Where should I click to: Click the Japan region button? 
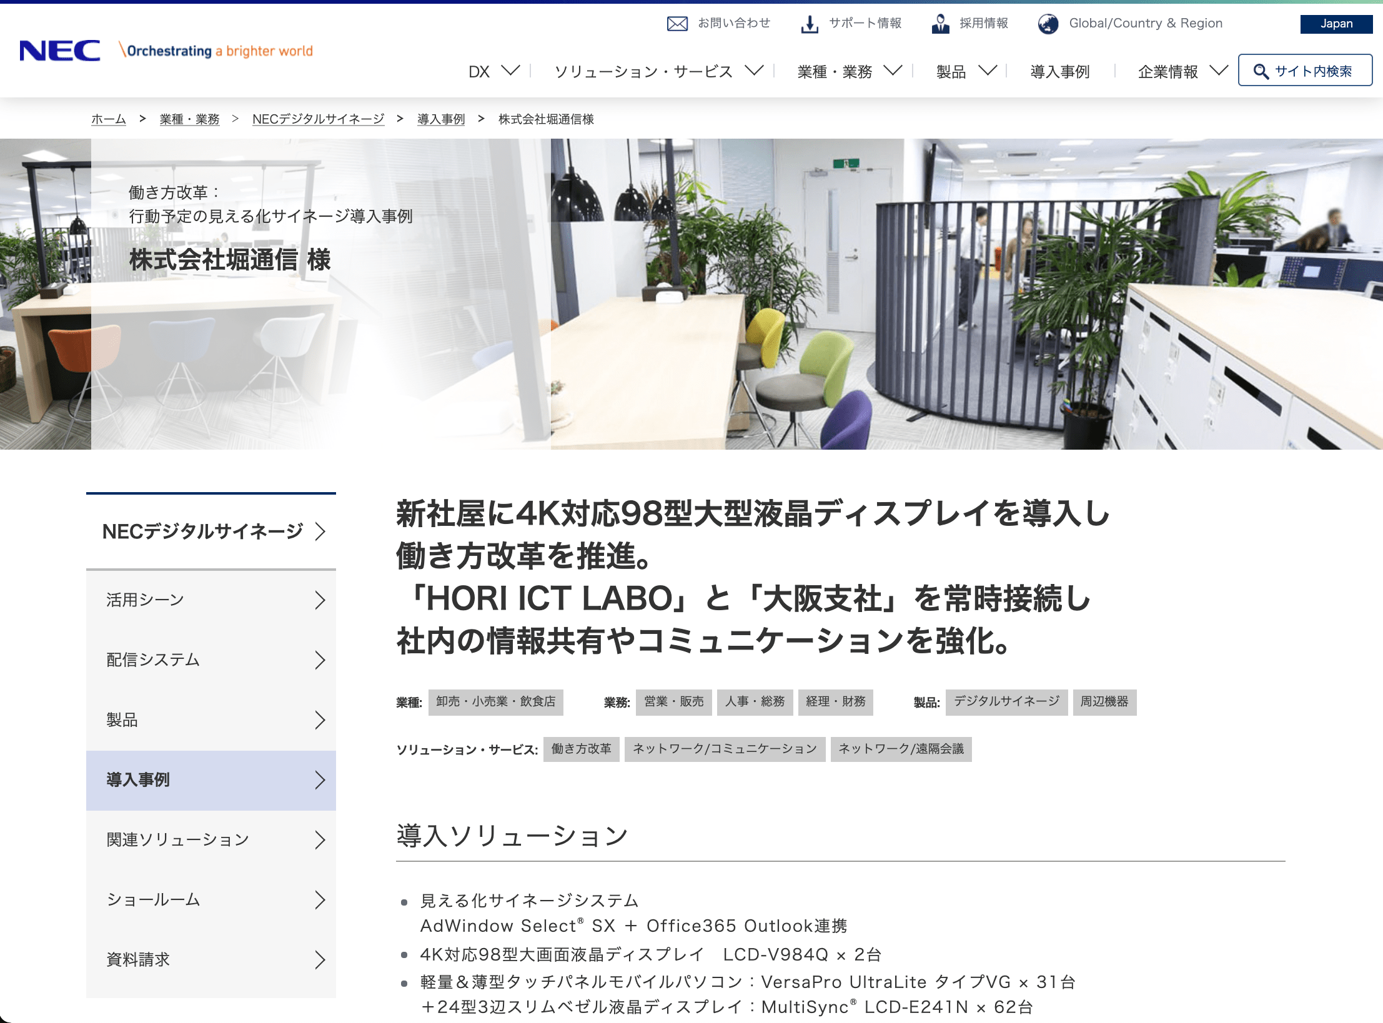[x=1336, y=24]
